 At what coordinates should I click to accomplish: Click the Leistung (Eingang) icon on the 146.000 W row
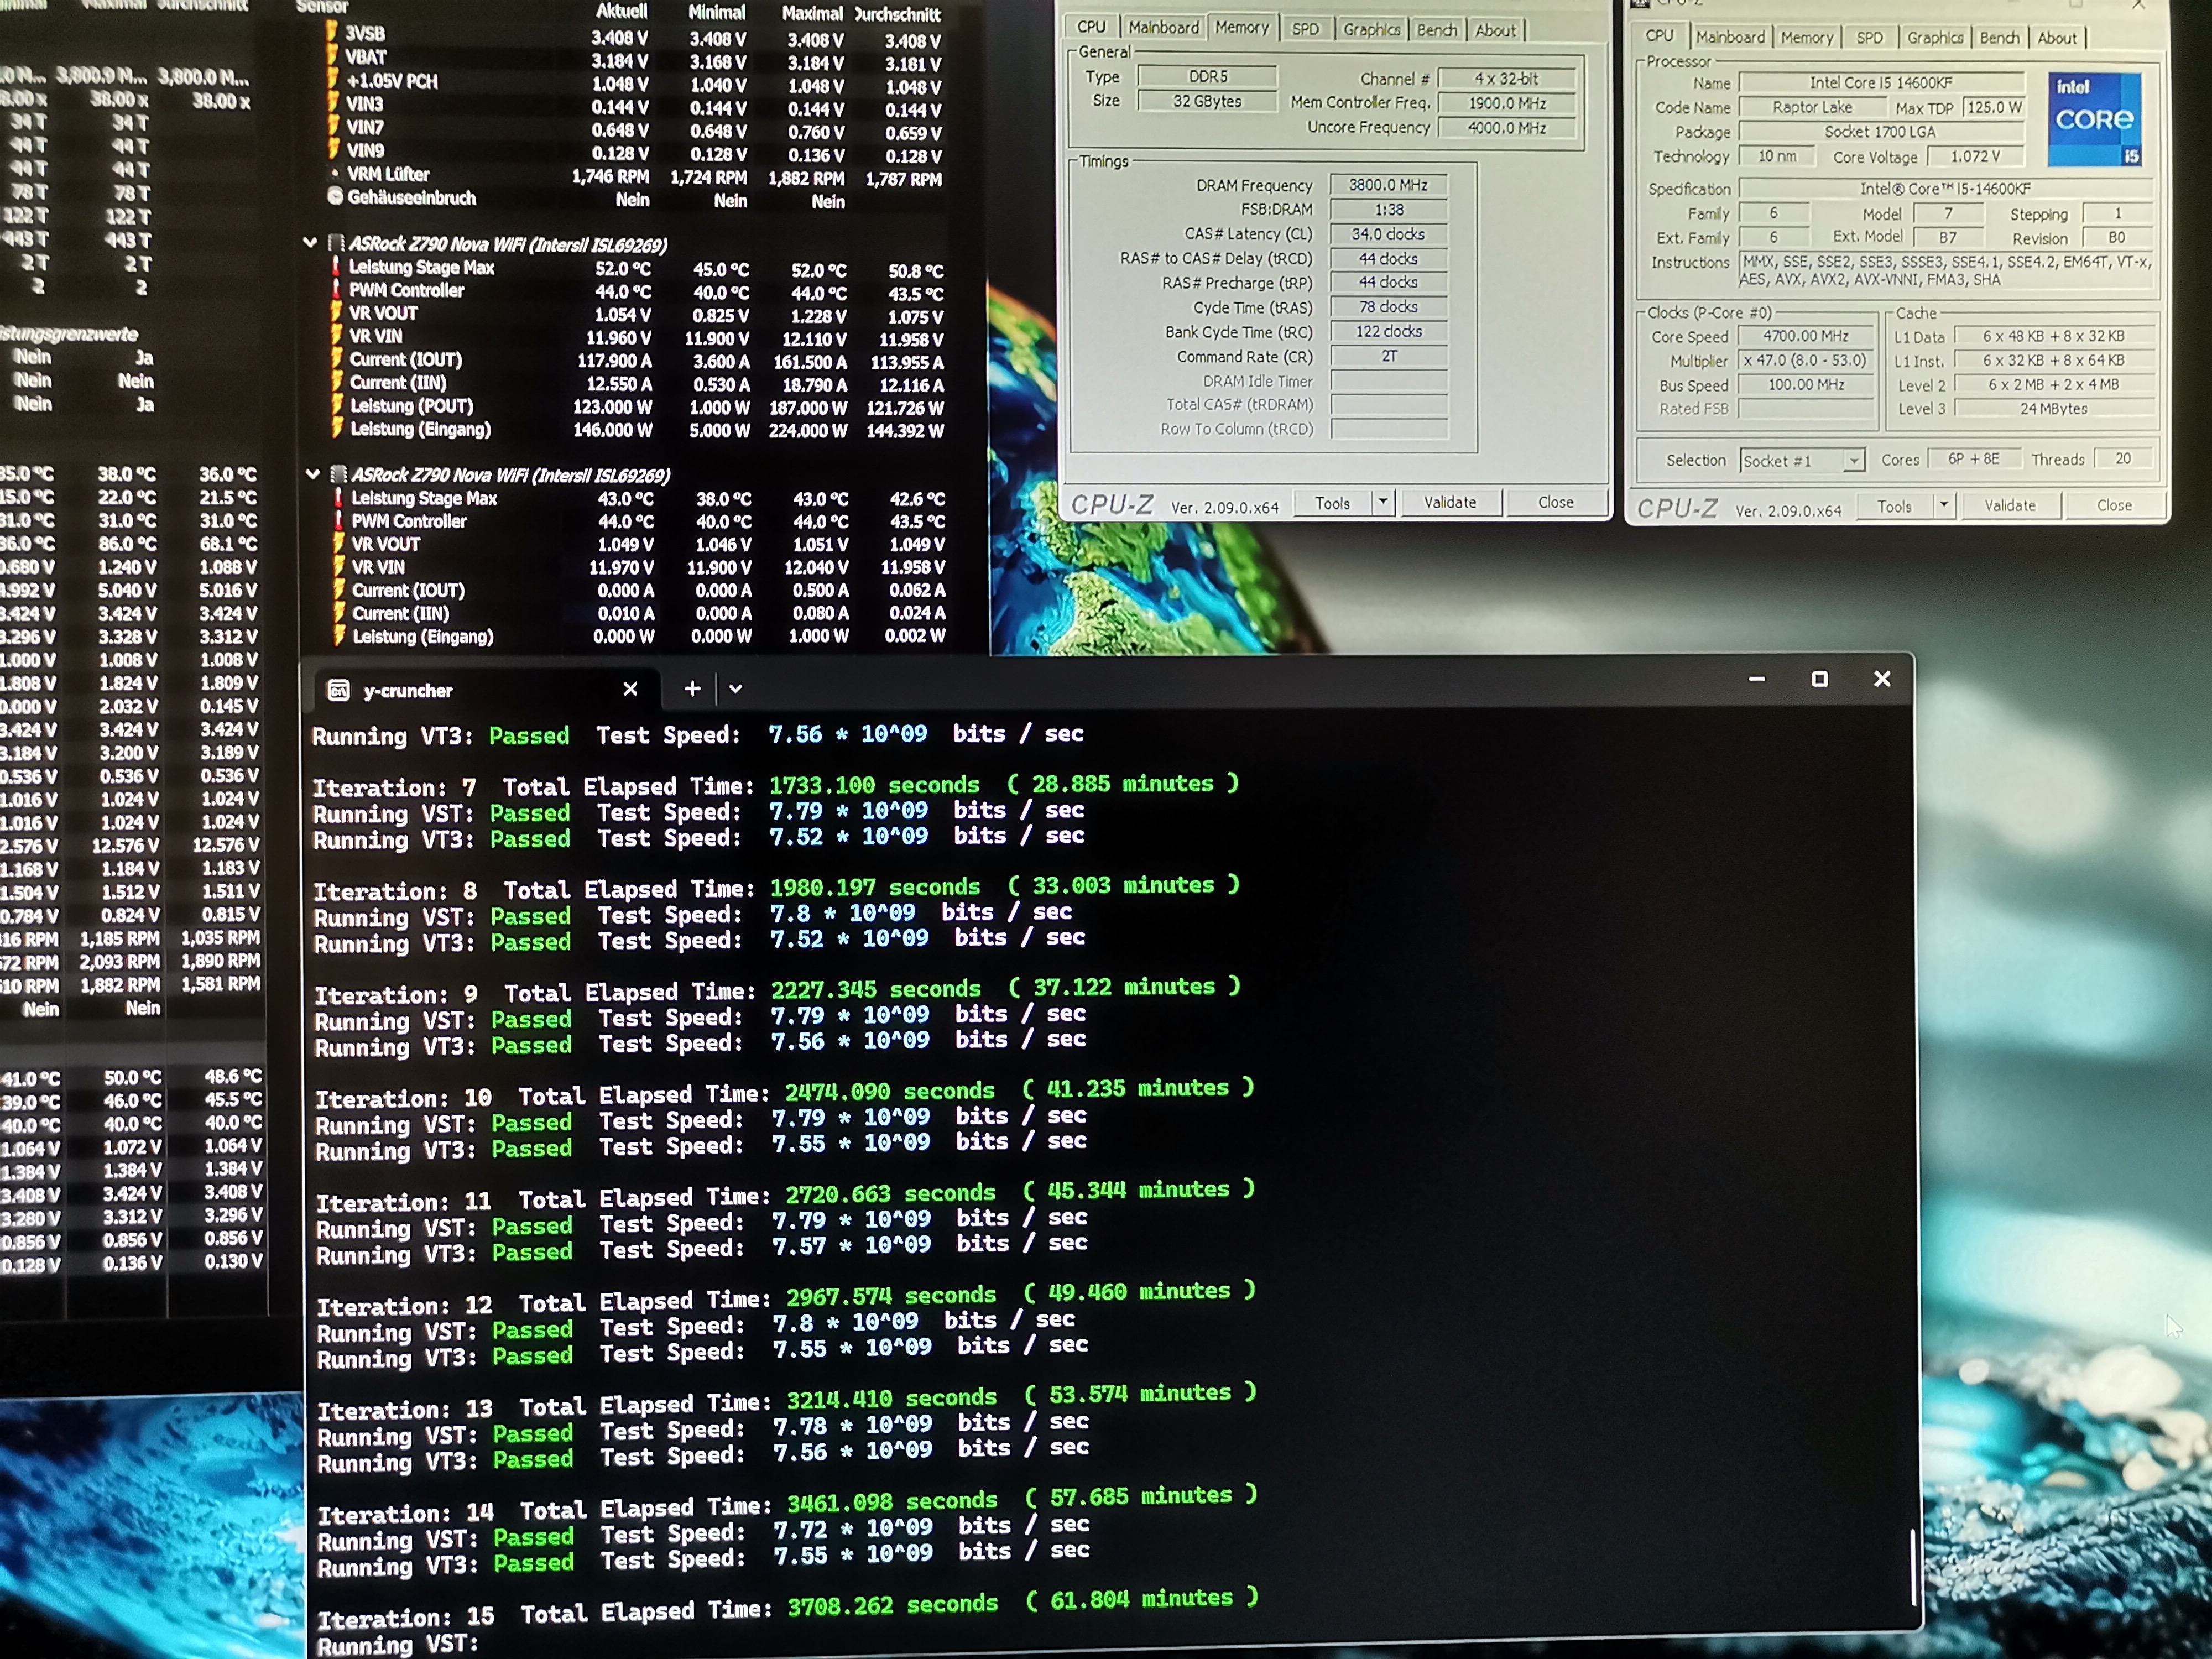(339, 429)
